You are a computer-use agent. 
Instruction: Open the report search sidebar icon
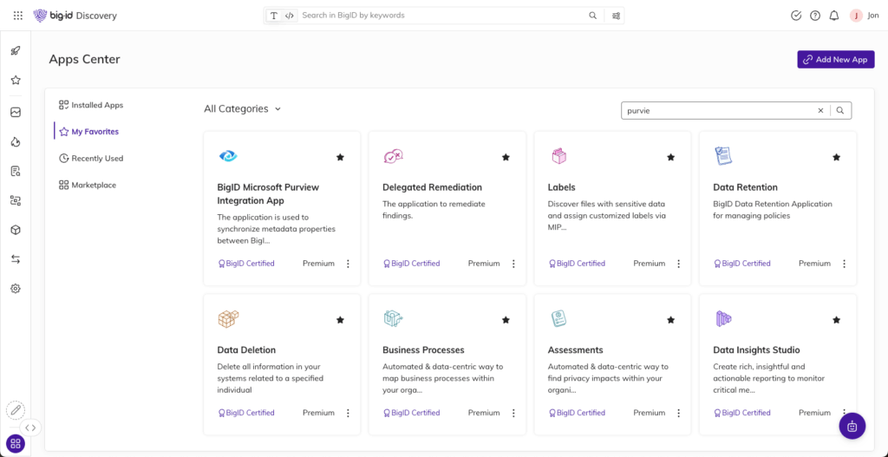pyautogui.click(x=16, y=171)
